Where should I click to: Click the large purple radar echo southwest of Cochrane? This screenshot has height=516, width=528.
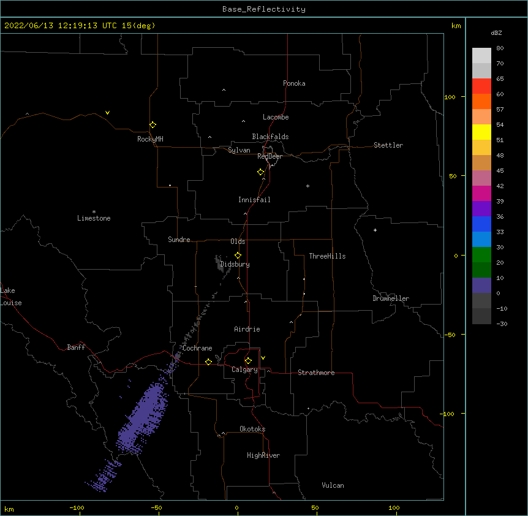(143, 418)
